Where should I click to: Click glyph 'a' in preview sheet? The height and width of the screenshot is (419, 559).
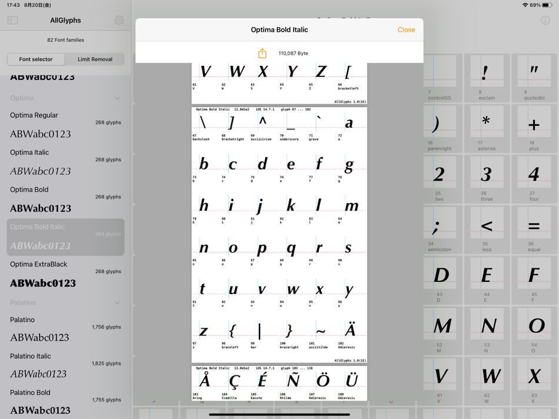(349, 122)
